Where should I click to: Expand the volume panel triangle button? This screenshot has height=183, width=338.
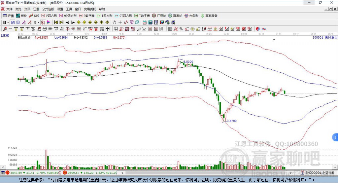point(3,167)
